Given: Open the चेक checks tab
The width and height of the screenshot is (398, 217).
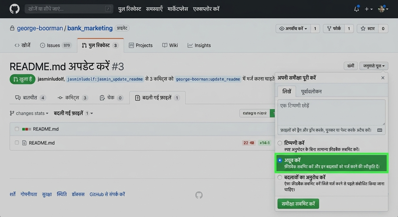Looking at the screenshot, I should point(111,98).
